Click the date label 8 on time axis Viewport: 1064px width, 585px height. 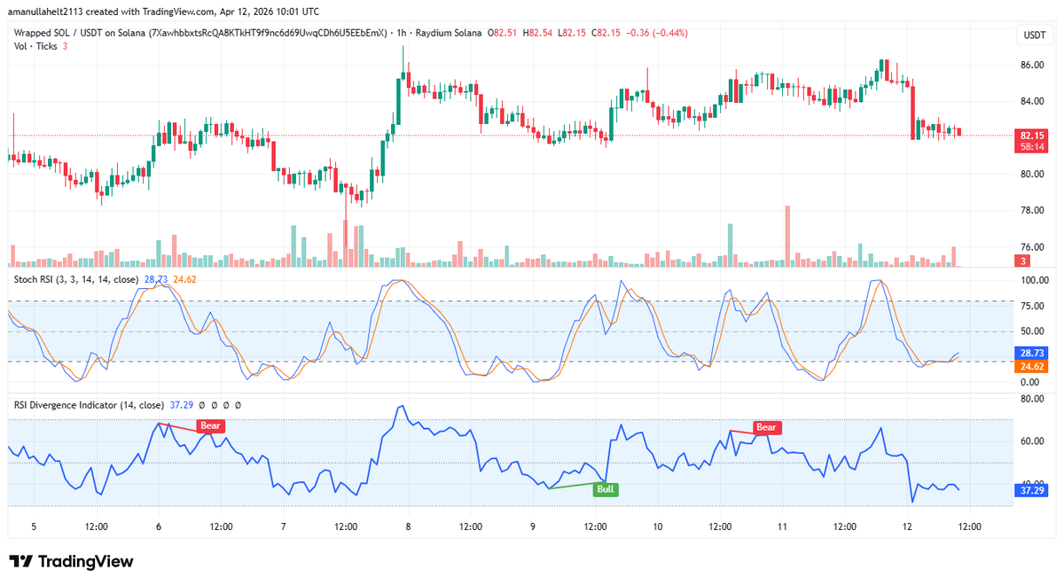tap(408, 526)
